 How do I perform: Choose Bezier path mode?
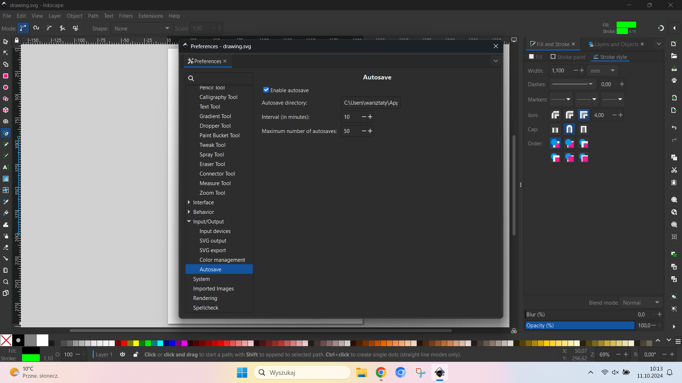(x=23, y=28)
